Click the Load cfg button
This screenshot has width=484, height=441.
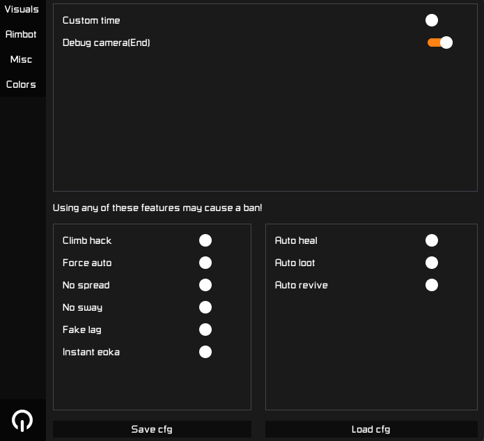pos(370,429)
